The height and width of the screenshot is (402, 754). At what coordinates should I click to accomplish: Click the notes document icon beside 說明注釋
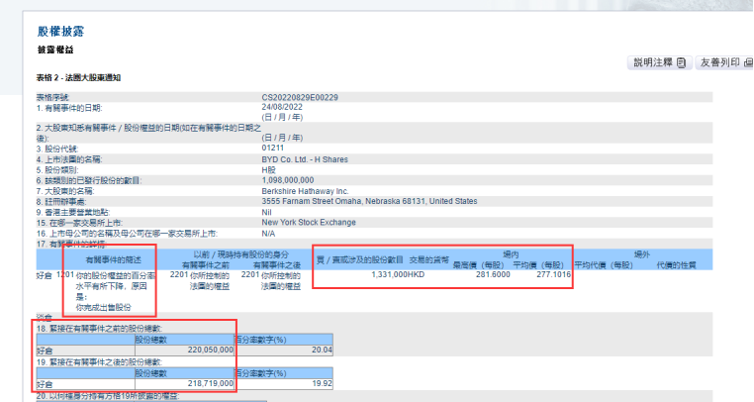(682, 62)
